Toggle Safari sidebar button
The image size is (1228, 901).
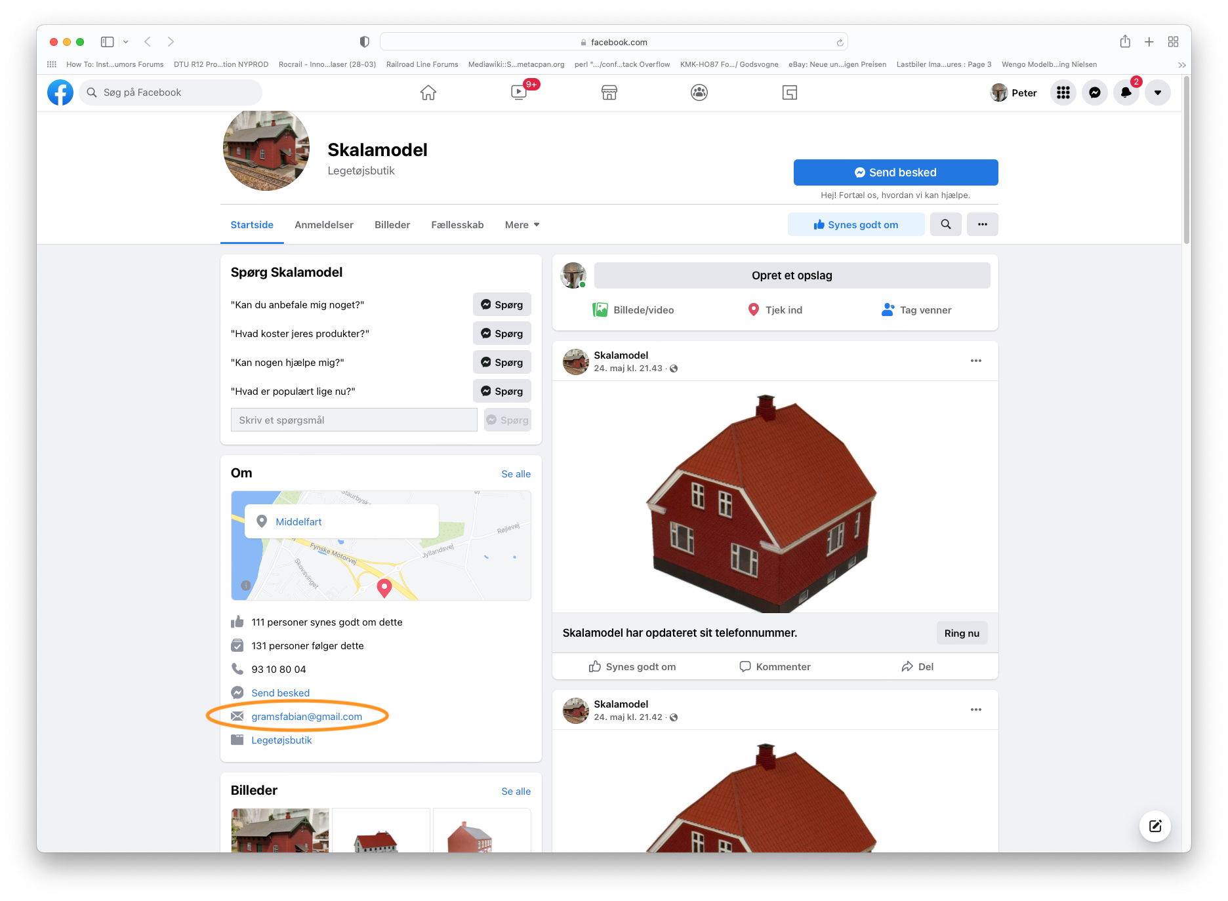[108, 42]
